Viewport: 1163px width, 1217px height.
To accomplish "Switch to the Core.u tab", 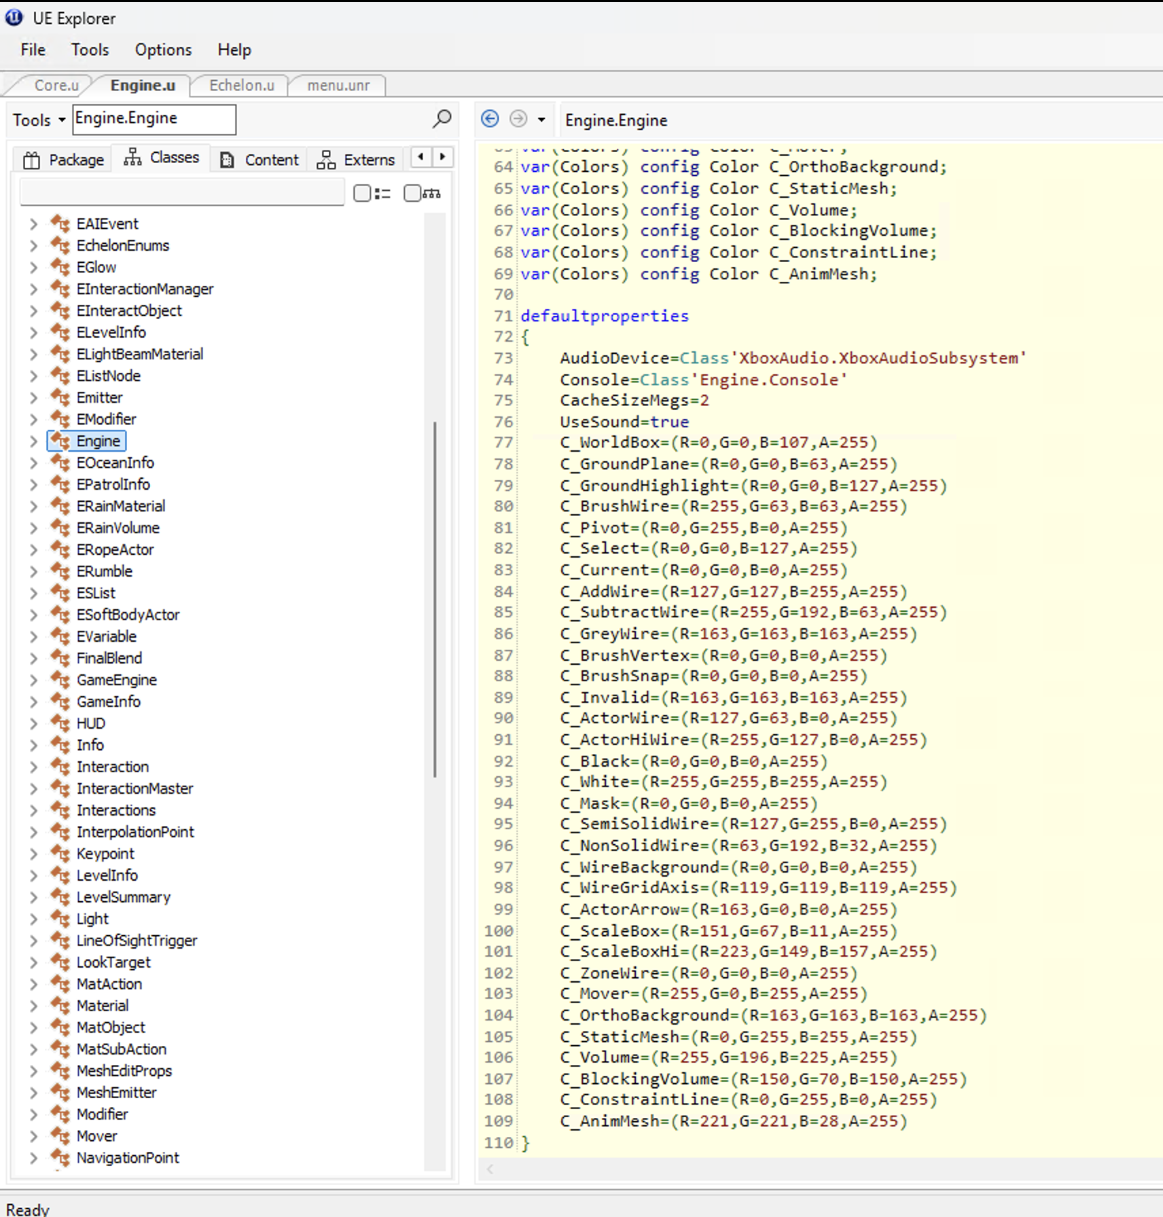I will tap(56, 85).
